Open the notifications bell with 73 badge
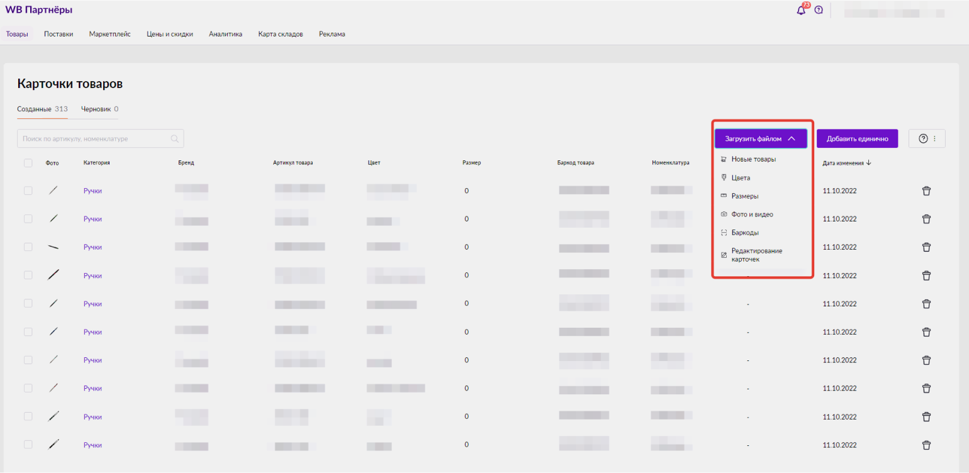969x473 pixels. (x=801, y=10)
